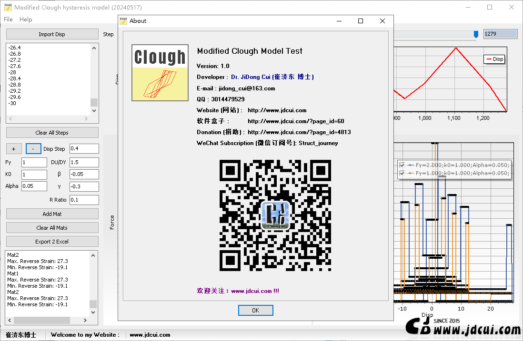
Task: Click Clear All Mats button
Action: tap(52, 228)
